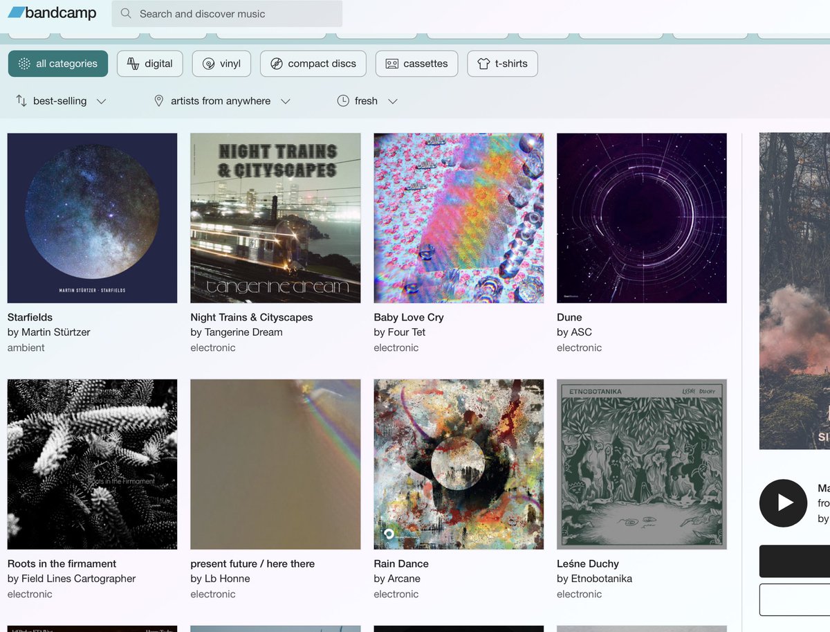Open present future / here there cover
This screenshot has width=830, height=632.
[275, 464]
